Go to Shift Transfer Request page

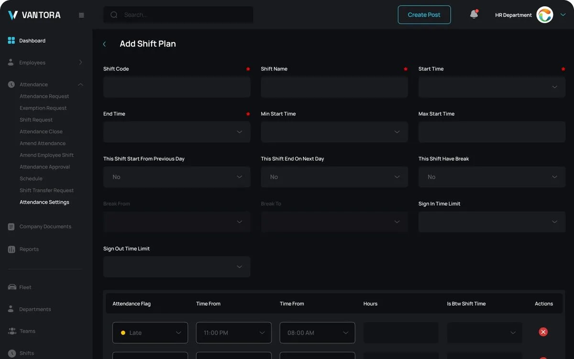click(x=46, y=190)
